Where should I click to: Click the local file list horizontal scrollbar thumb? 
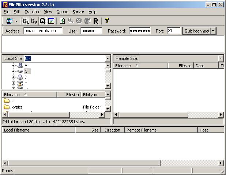point(39,115)
